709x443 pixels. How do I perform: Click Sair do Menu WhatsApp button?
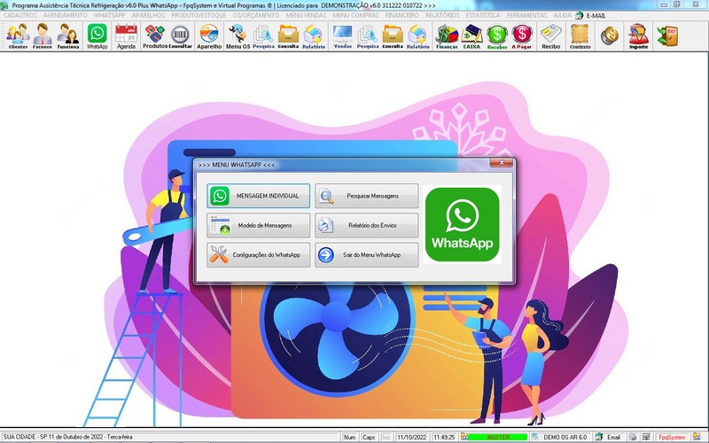pos(366,254)
